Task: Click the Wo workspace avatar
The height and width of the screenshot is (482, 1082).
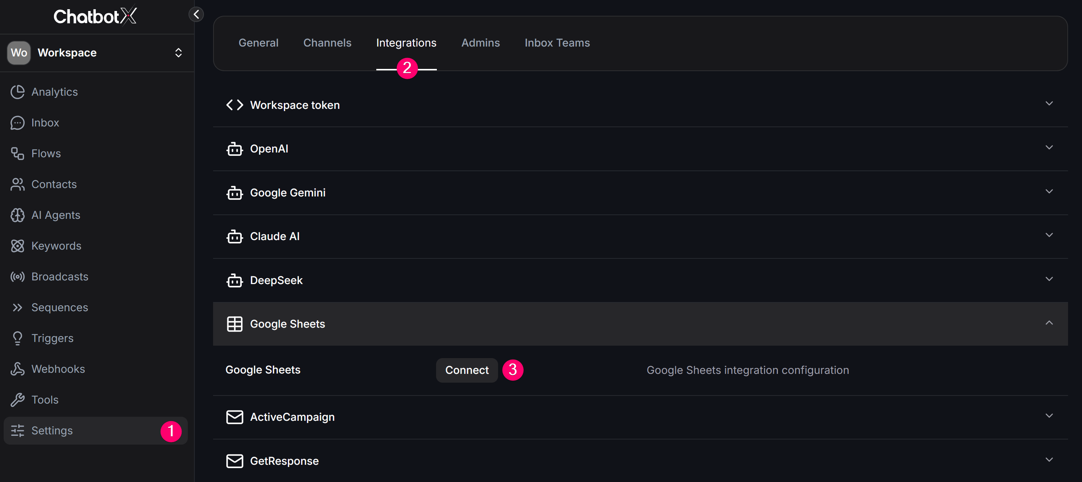Action: coord(19,52)
